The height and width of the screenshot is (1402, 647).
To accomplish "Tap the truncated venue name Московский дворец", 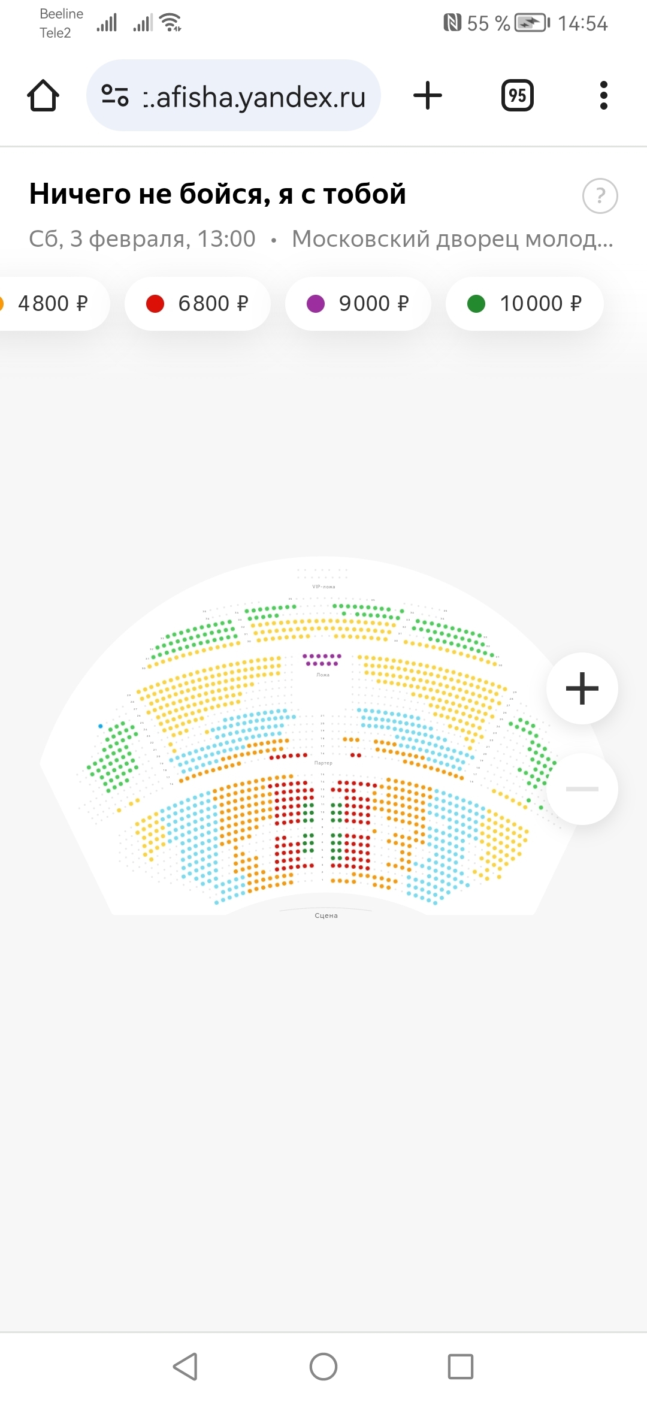I will coord(452,239).
